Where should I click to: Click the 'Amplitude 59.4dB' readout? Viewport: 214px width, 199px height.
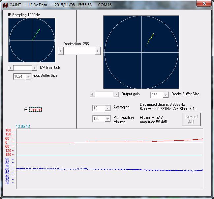tap(153, 122)
